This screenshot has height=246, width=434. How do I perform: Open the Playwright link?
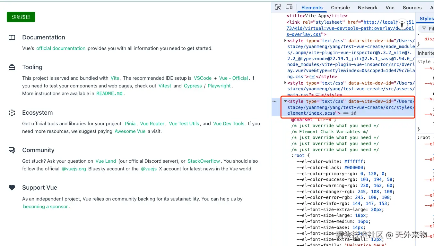[219, 86]
